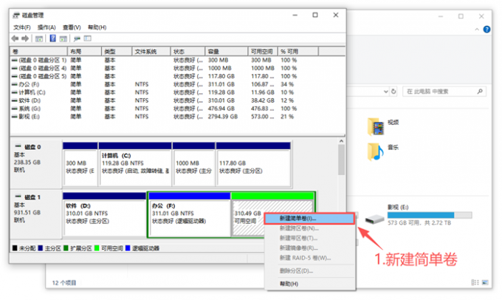Click the 影视 (E:) capacity usage bar
Image resolution: width=502 pixels, height=300 pixels.
(430, 215)
